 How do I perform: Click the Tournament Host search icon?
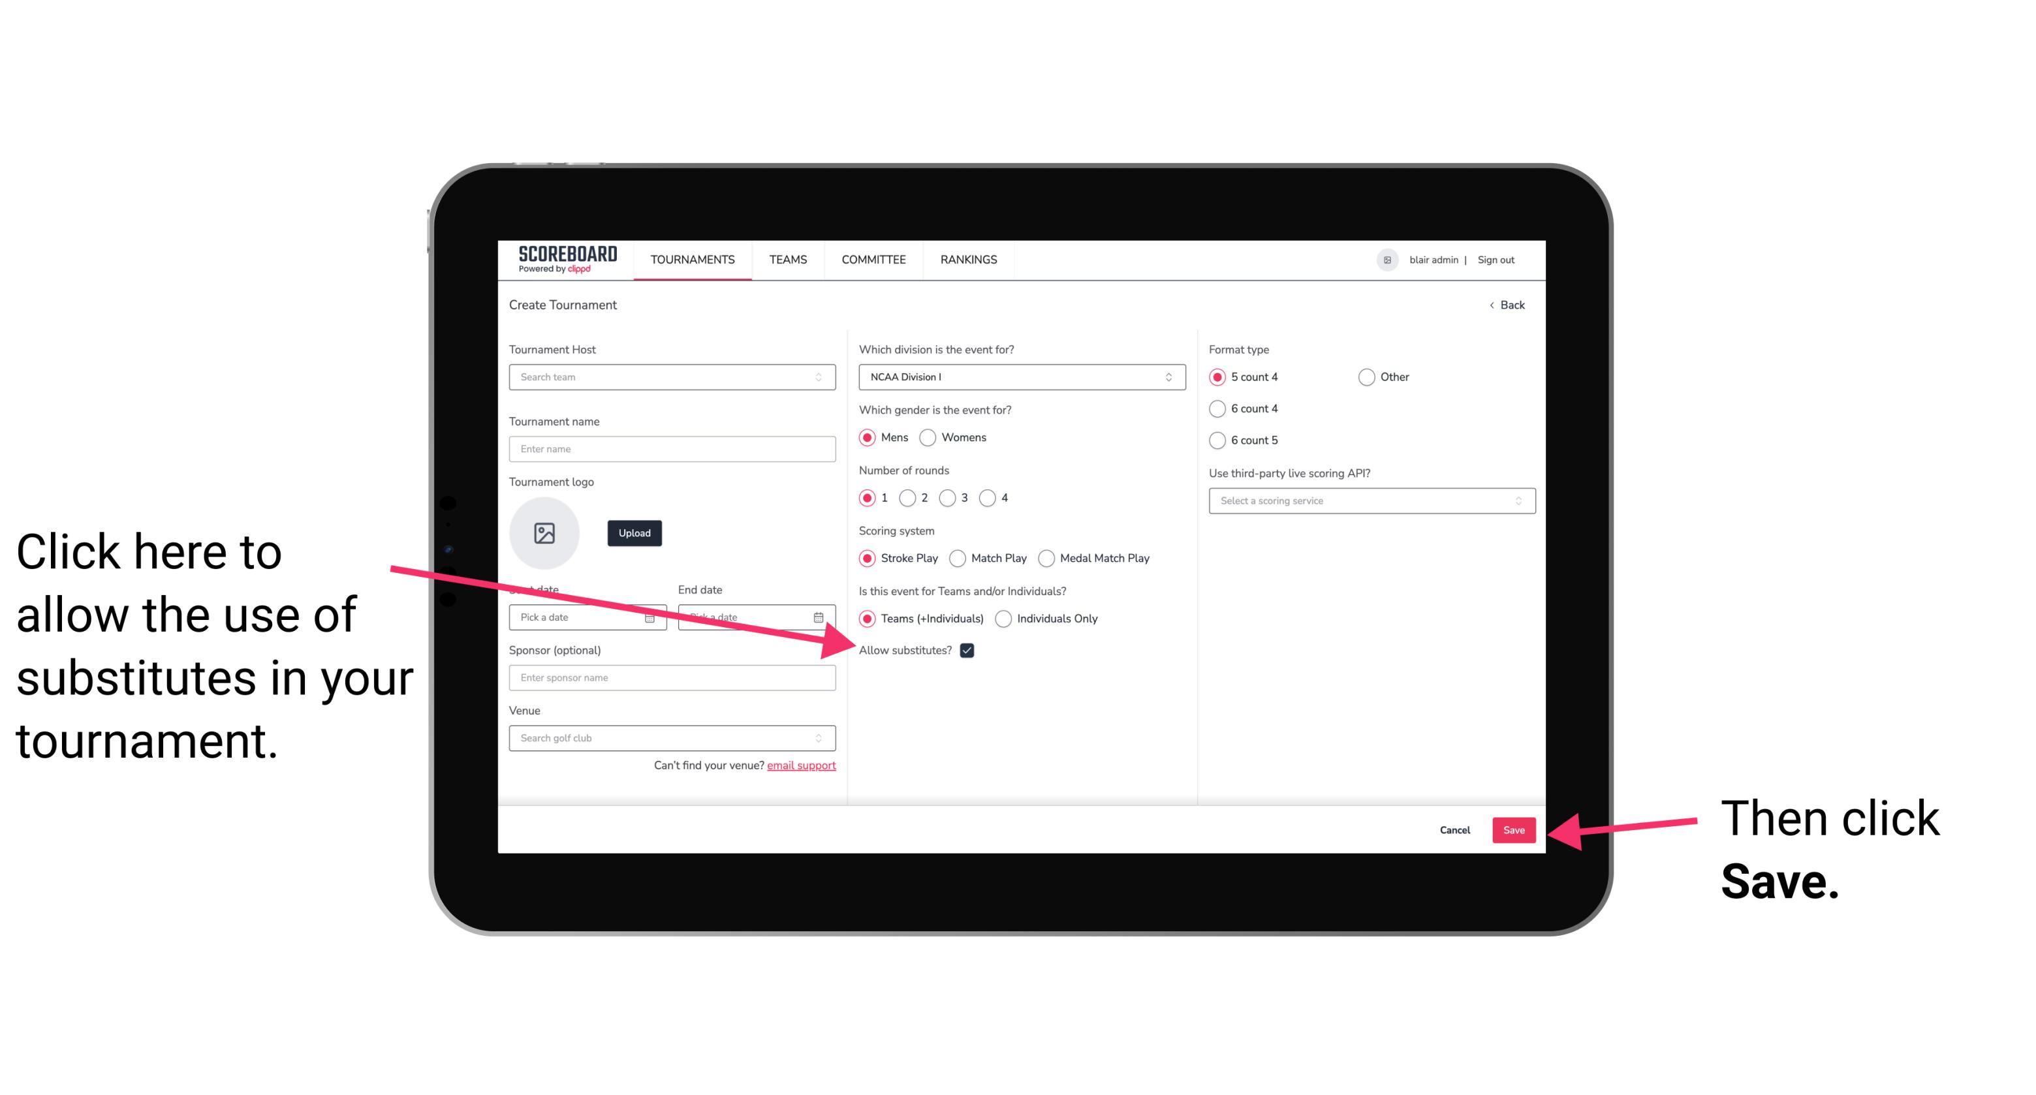tap(824, 377)
